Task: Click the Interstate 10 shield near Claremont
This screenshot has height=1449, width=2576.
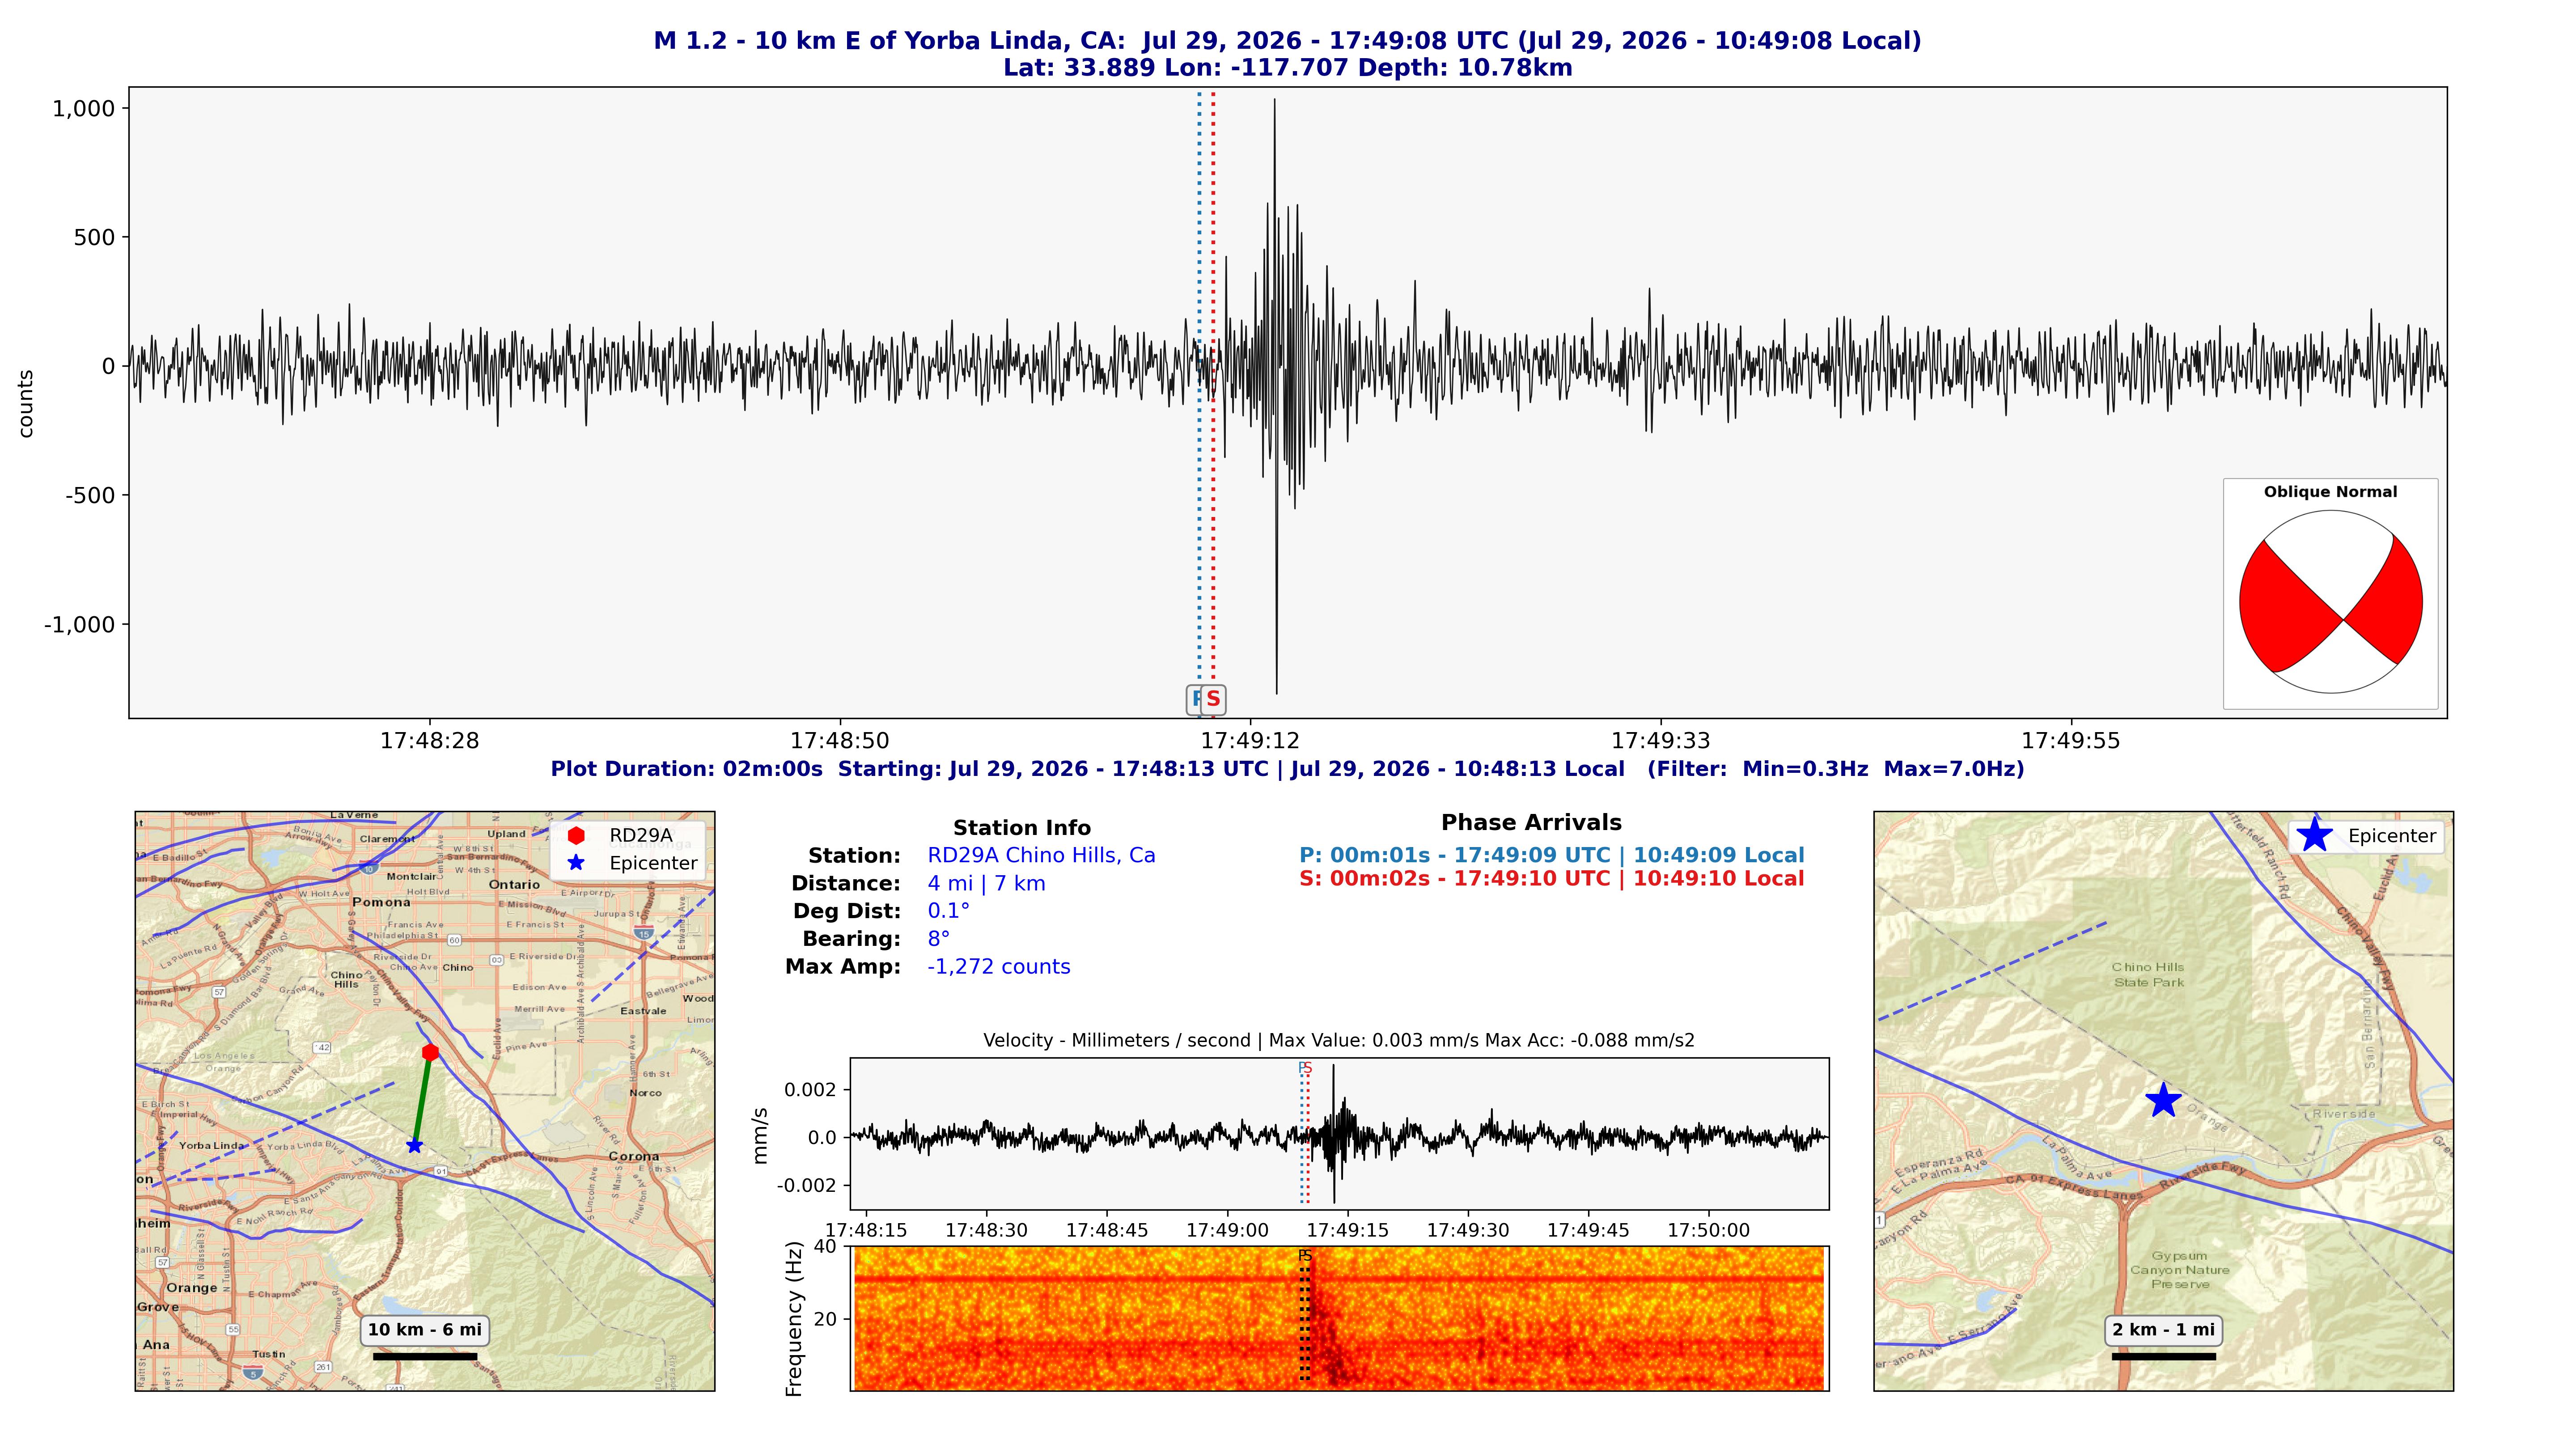Action: pos(368,868)
